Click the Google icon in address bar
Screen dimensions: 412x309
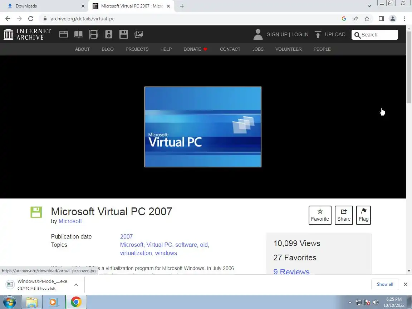pyautogui.click(x=344, y=19)
